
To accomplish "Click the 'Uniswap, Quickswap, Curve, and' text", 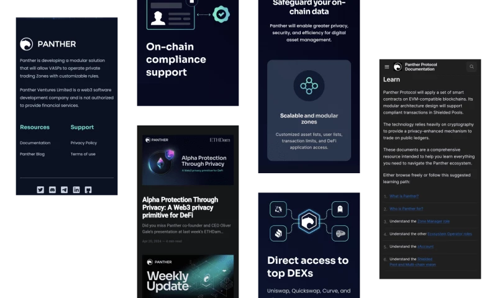I will (309, 291).
